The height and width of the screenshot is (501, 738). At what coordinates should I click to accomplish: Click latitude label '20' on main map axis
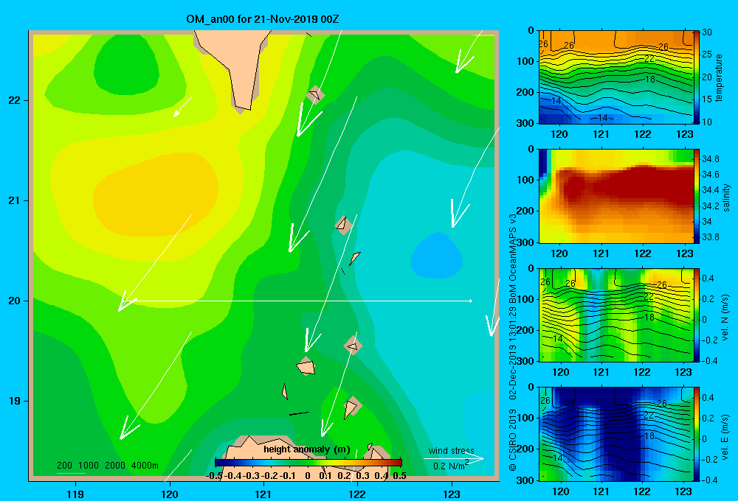coord(14,301)
